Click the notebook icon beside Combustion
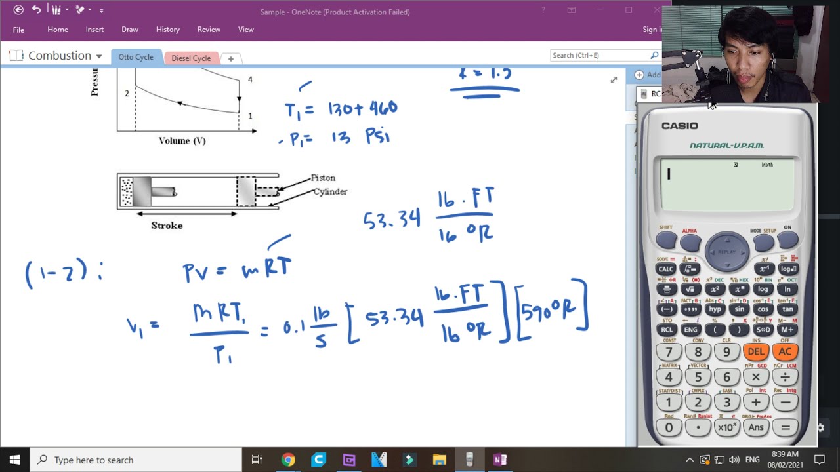This screenshot has width=840, height=472. (x=16, y=56)
